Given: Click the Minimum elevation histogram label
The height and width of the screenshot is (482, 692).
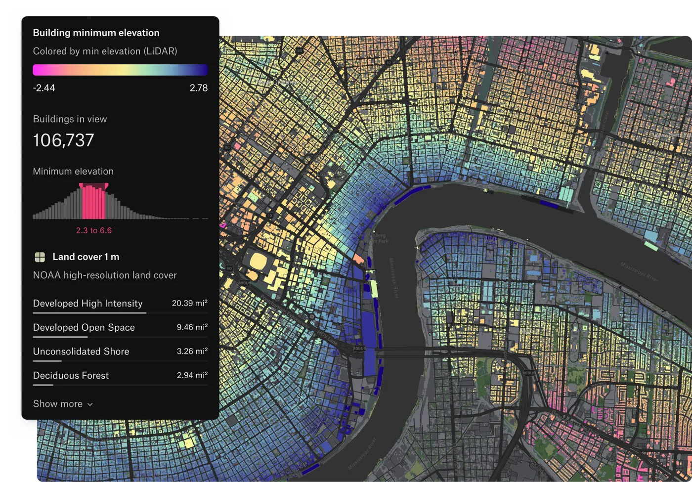Looking at the screenshot, I should [73, 172].
